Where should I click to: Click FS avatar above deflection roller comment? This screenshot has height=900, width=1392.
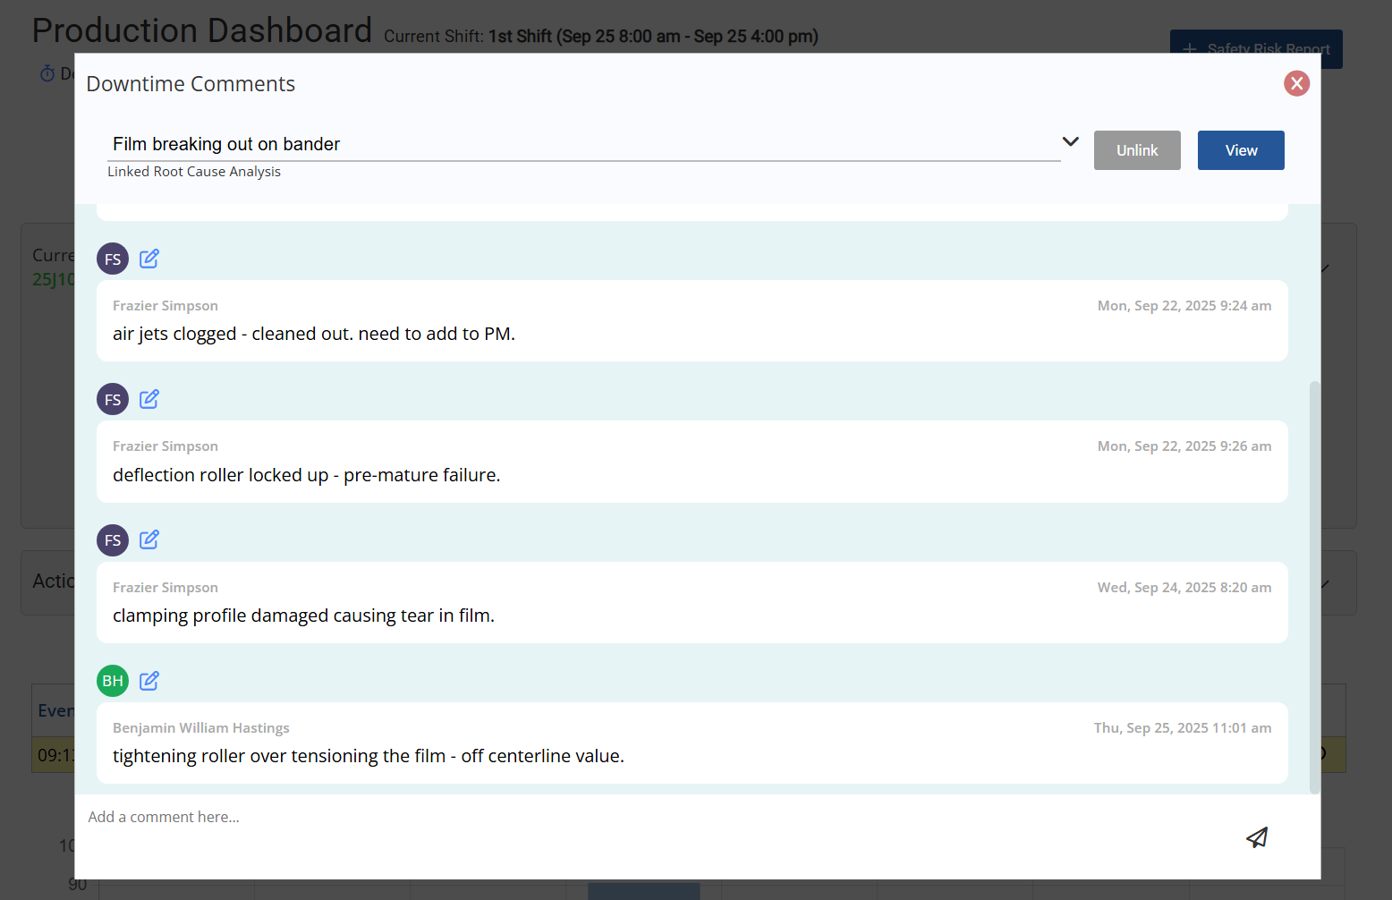pos(113,399)
